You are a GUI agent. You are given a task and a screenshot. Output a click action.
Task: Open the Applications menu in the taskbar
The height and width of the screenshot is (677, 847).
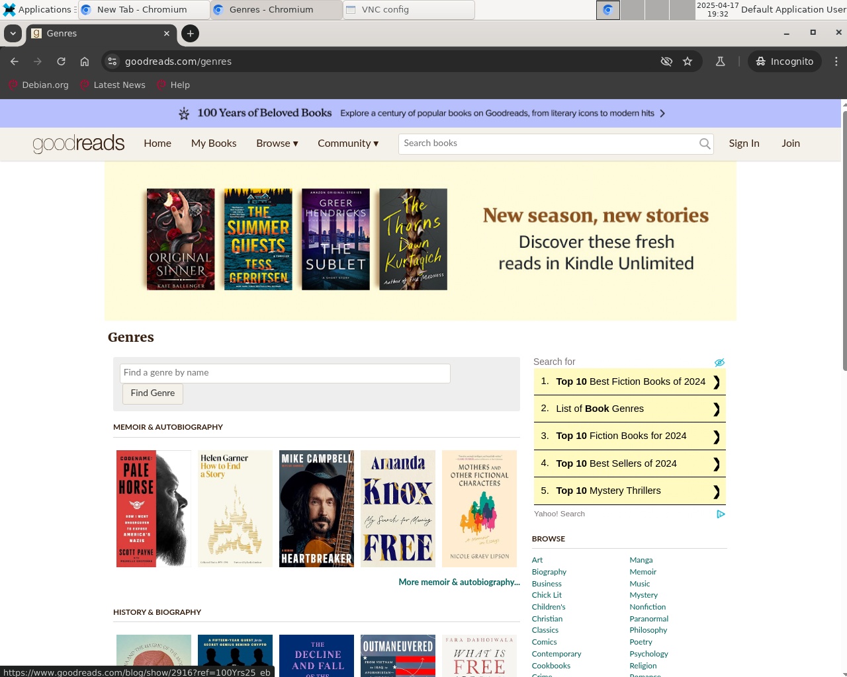tap(40, 9)
